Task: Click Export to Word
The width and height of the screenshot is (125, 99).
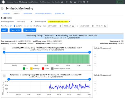Action: click(30, 30)
